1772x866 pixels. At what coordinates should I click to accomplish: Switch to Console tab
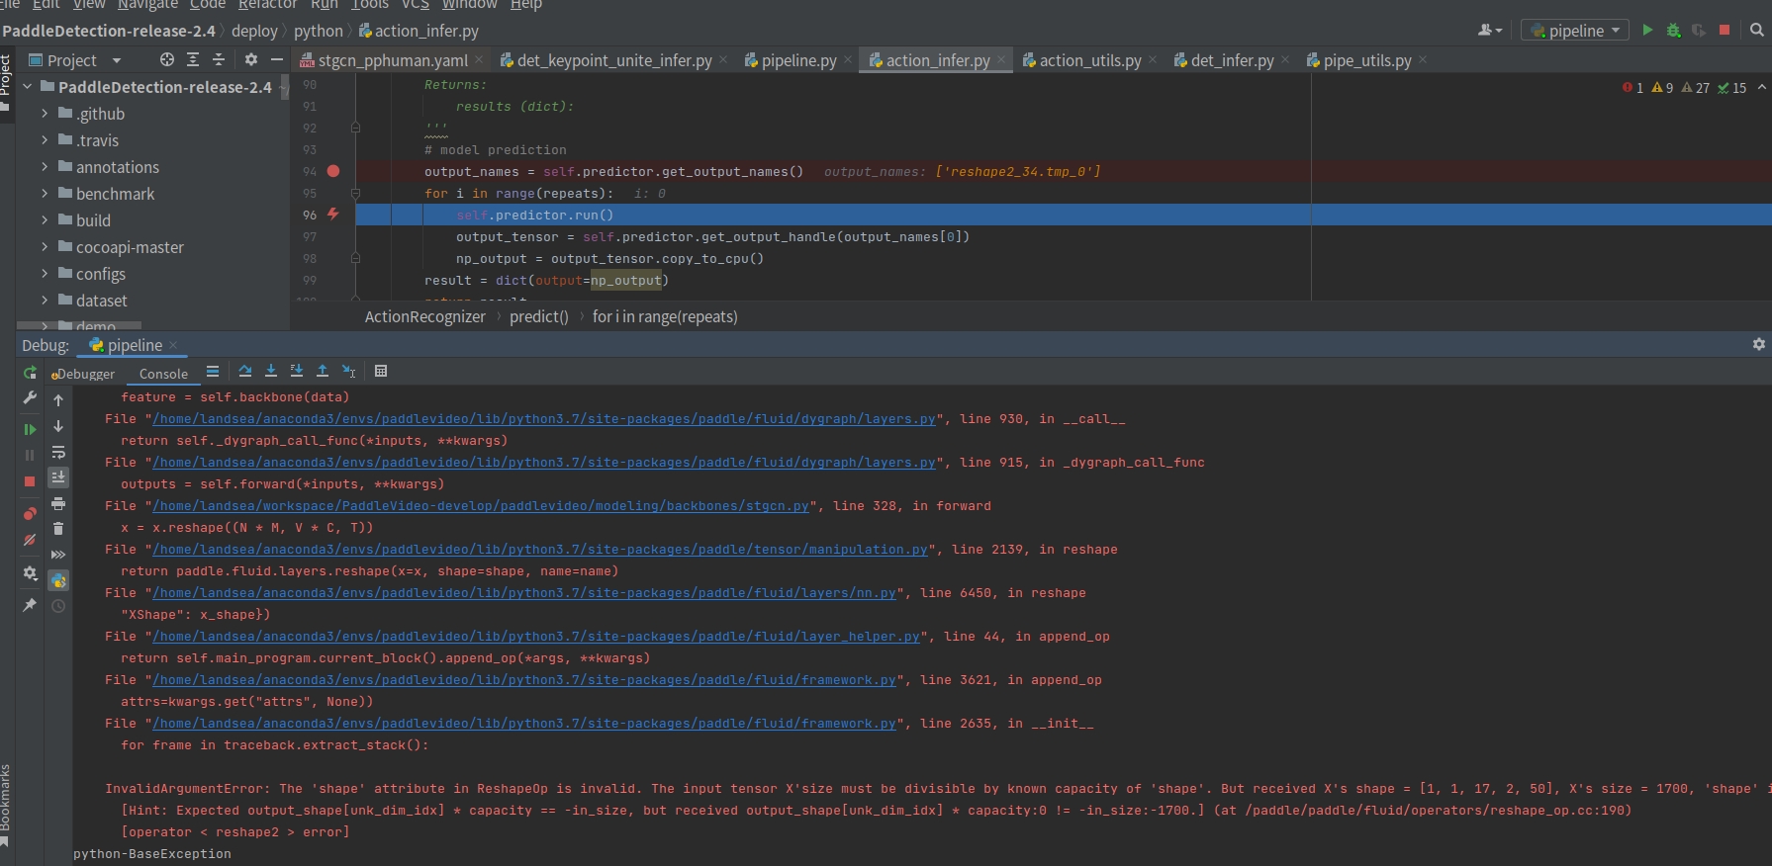click(x=163, y=374)
